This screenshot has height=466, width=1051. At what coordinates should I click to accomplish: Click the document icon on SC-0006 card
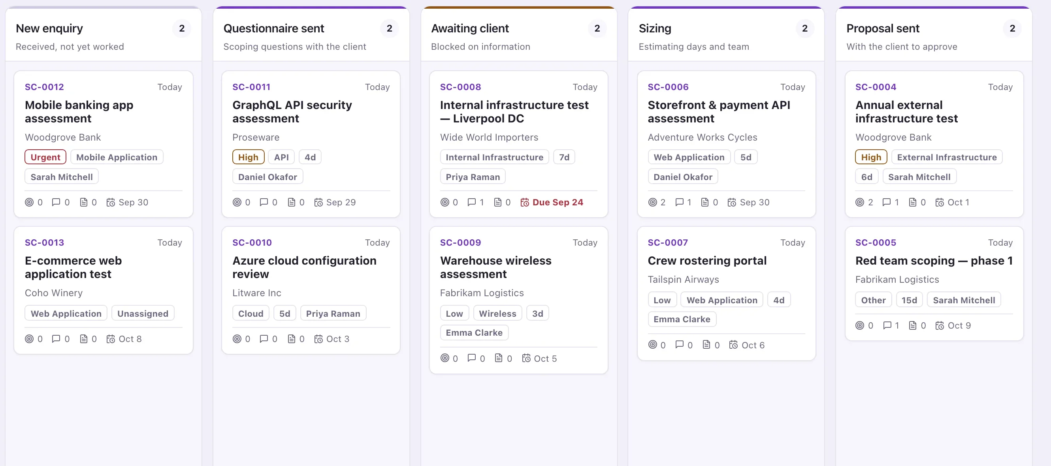704,202
